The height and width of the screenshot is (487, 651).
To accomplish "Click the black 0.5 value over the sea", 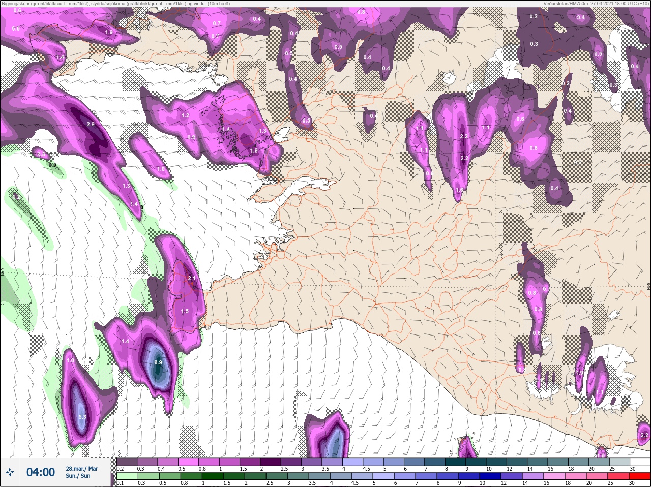I will (x=52, y=165).
